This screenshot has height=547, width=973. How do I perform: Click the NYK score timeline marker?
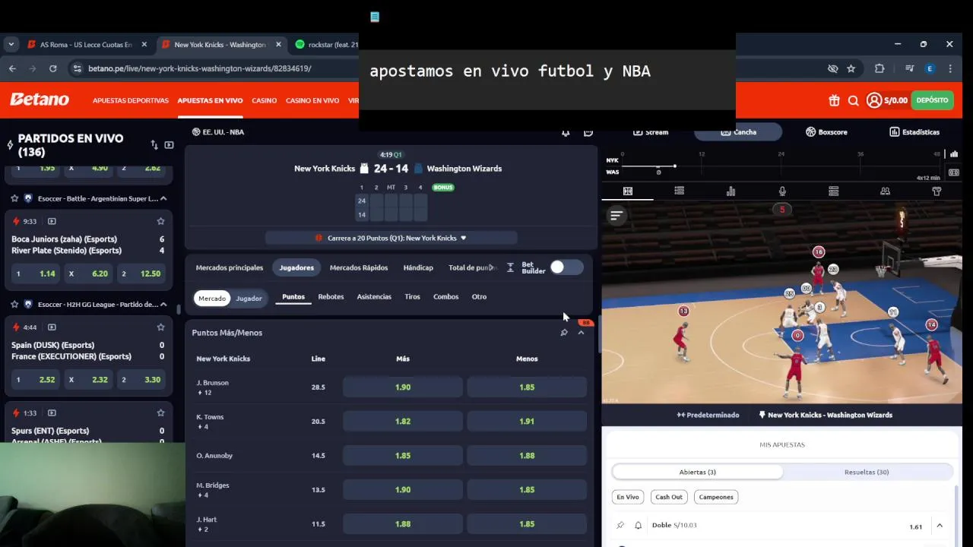click(x=674, y=166)
